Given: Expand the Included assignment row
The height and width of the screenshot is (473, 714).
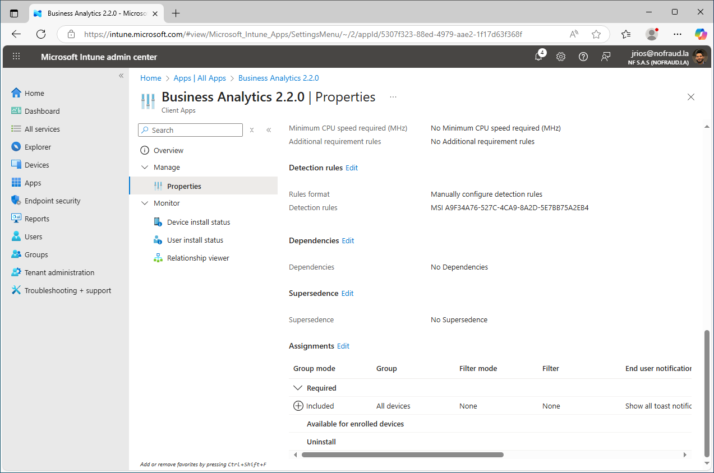Looking at the screenshot, I should click(298, 406).
